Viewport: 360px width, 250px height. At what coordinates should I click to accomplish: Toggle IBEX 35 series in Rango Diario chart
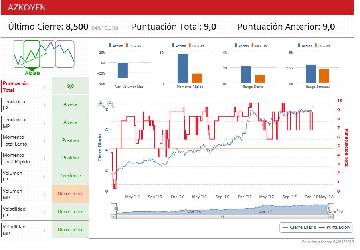click(259, 46)
